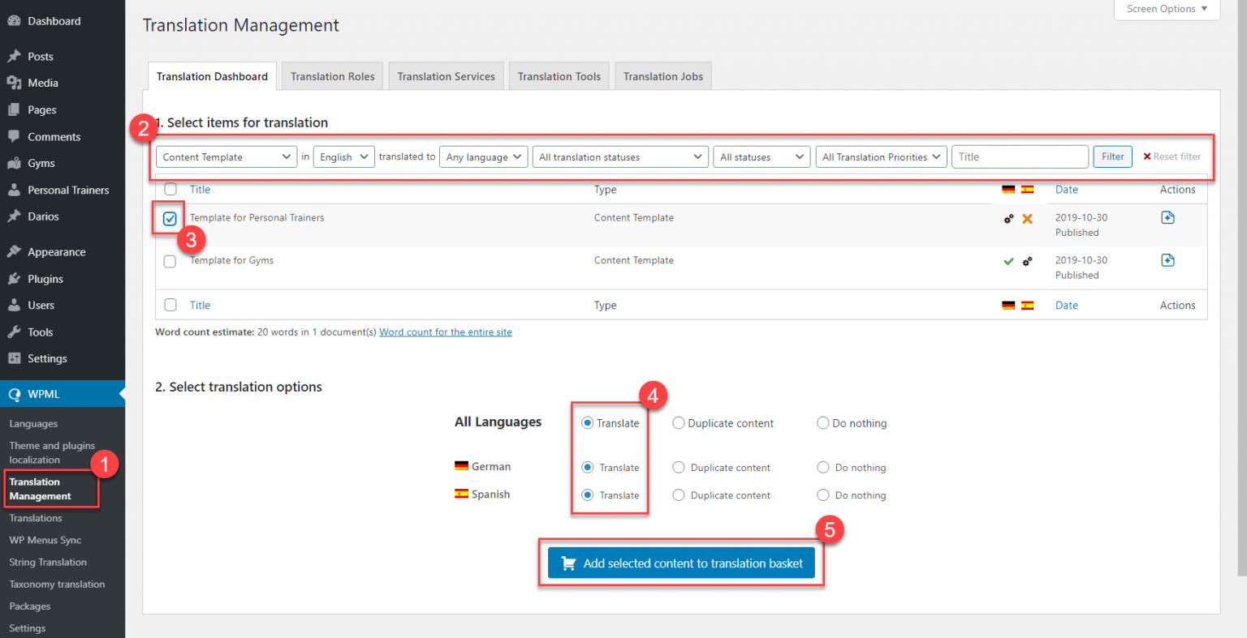Click the green check icon on Template for Gyms row

tap(1009, 261)
